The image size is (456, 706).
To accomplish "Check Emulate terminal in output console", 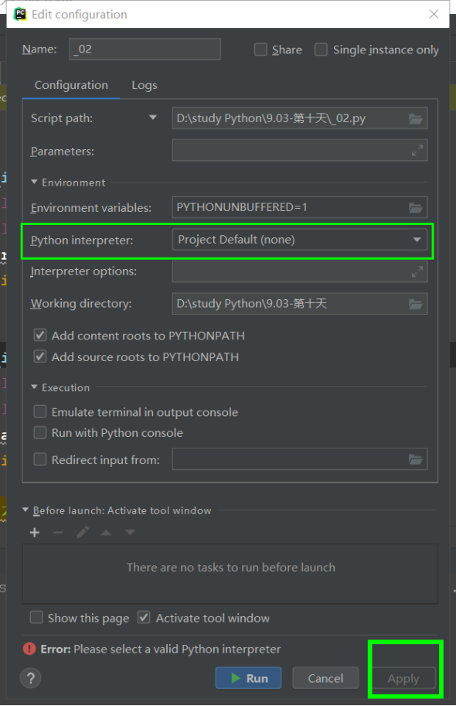I will point(39,412).
